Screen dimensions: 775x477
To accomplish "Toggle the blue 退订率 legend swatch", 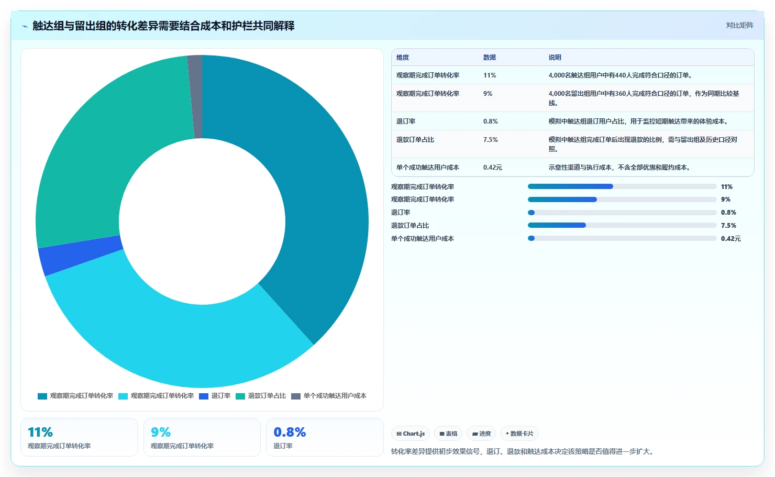I will (204, 396).
